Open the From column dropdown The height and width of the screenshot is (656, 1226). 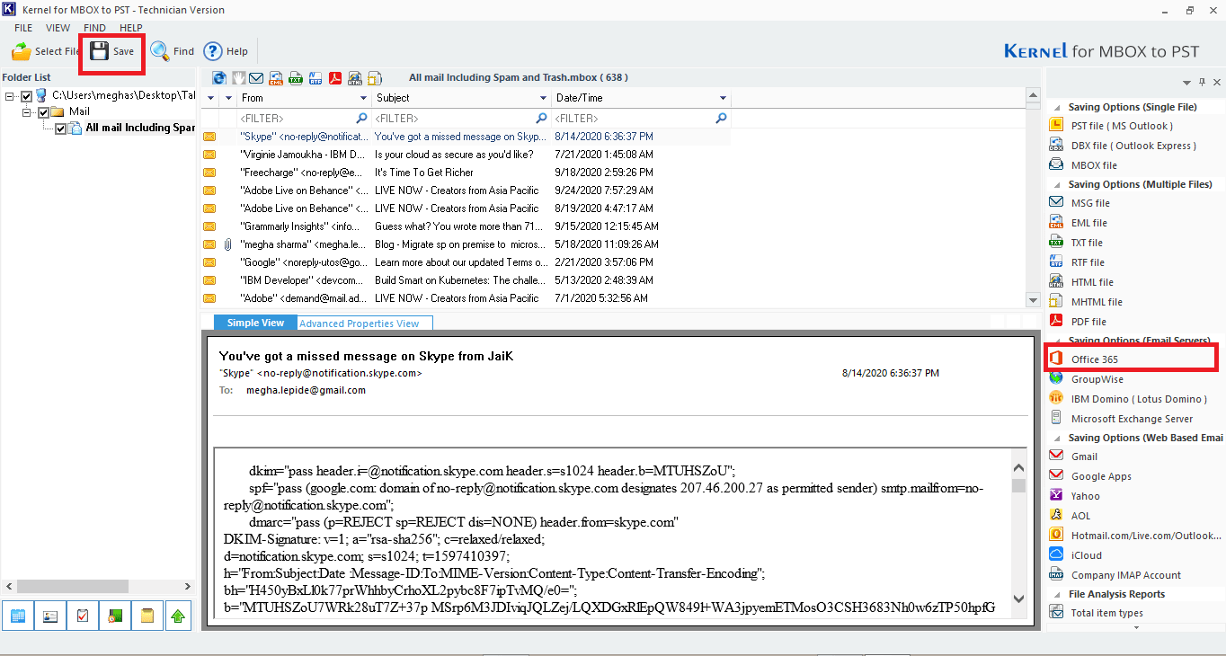(364, 98)
